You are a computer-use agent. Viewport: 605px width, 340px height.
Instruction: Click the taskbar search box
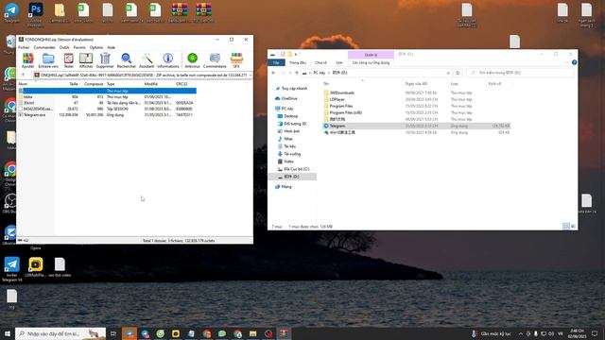click(60, 333)
